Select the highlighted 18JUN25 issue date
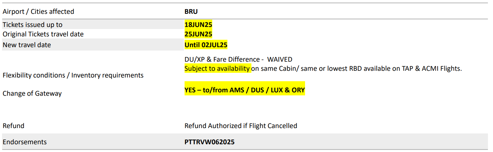 coord(198,25)
